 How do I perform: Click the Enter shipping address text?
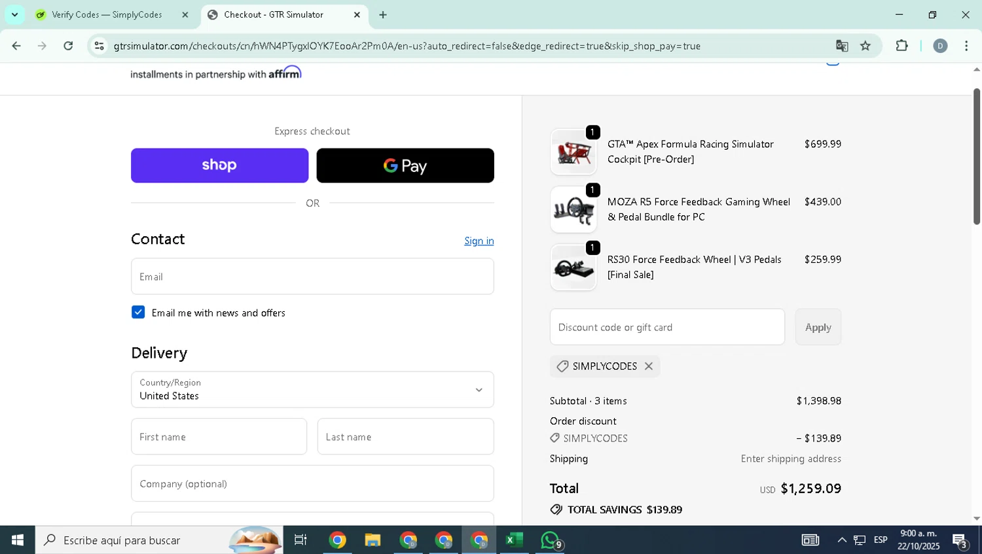791,459
